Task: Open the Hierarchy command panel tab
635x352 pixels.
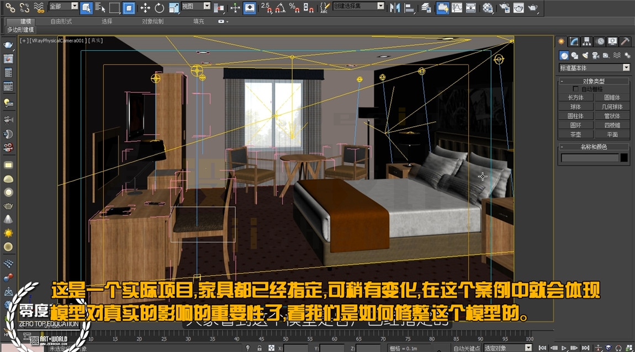Action: tap(587, 41)
